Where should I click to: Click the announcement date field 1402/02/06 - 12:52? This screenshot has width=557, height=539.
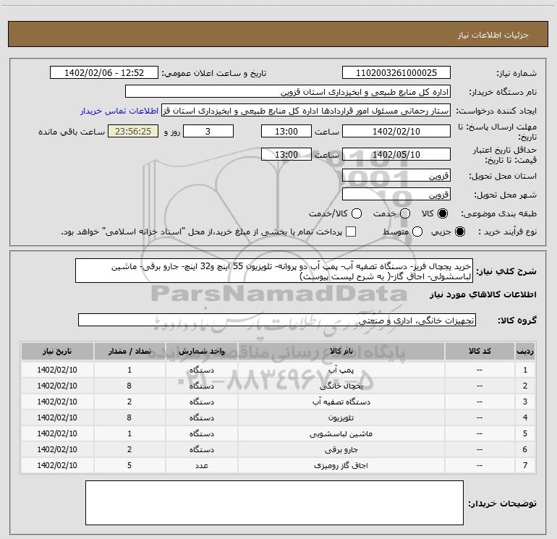tap(104, 73)
